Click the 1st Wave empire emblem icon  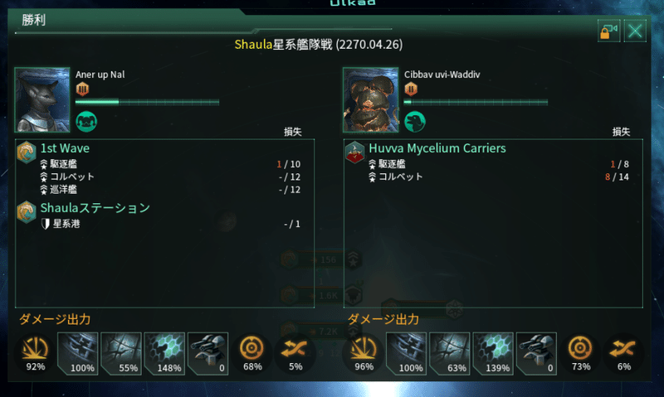tap(27, 153)
